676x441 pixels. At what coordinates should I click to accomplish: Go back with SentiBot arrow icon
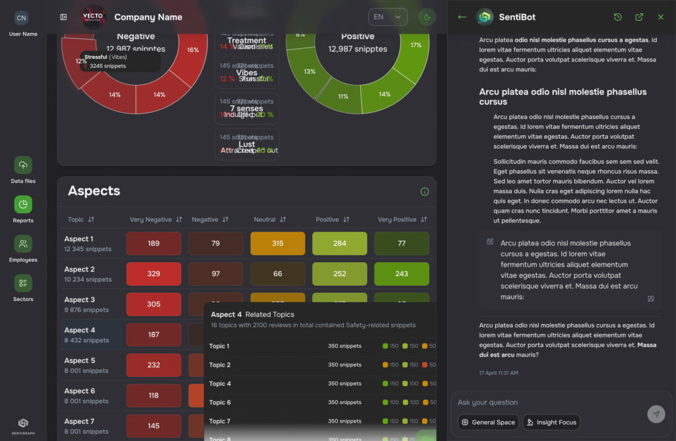462,17
